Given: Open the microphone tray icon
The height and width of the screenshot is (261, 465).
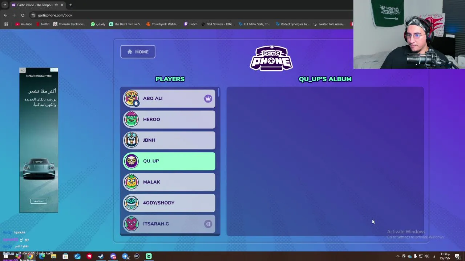Looking at the screenshot, I should [415, 256].
